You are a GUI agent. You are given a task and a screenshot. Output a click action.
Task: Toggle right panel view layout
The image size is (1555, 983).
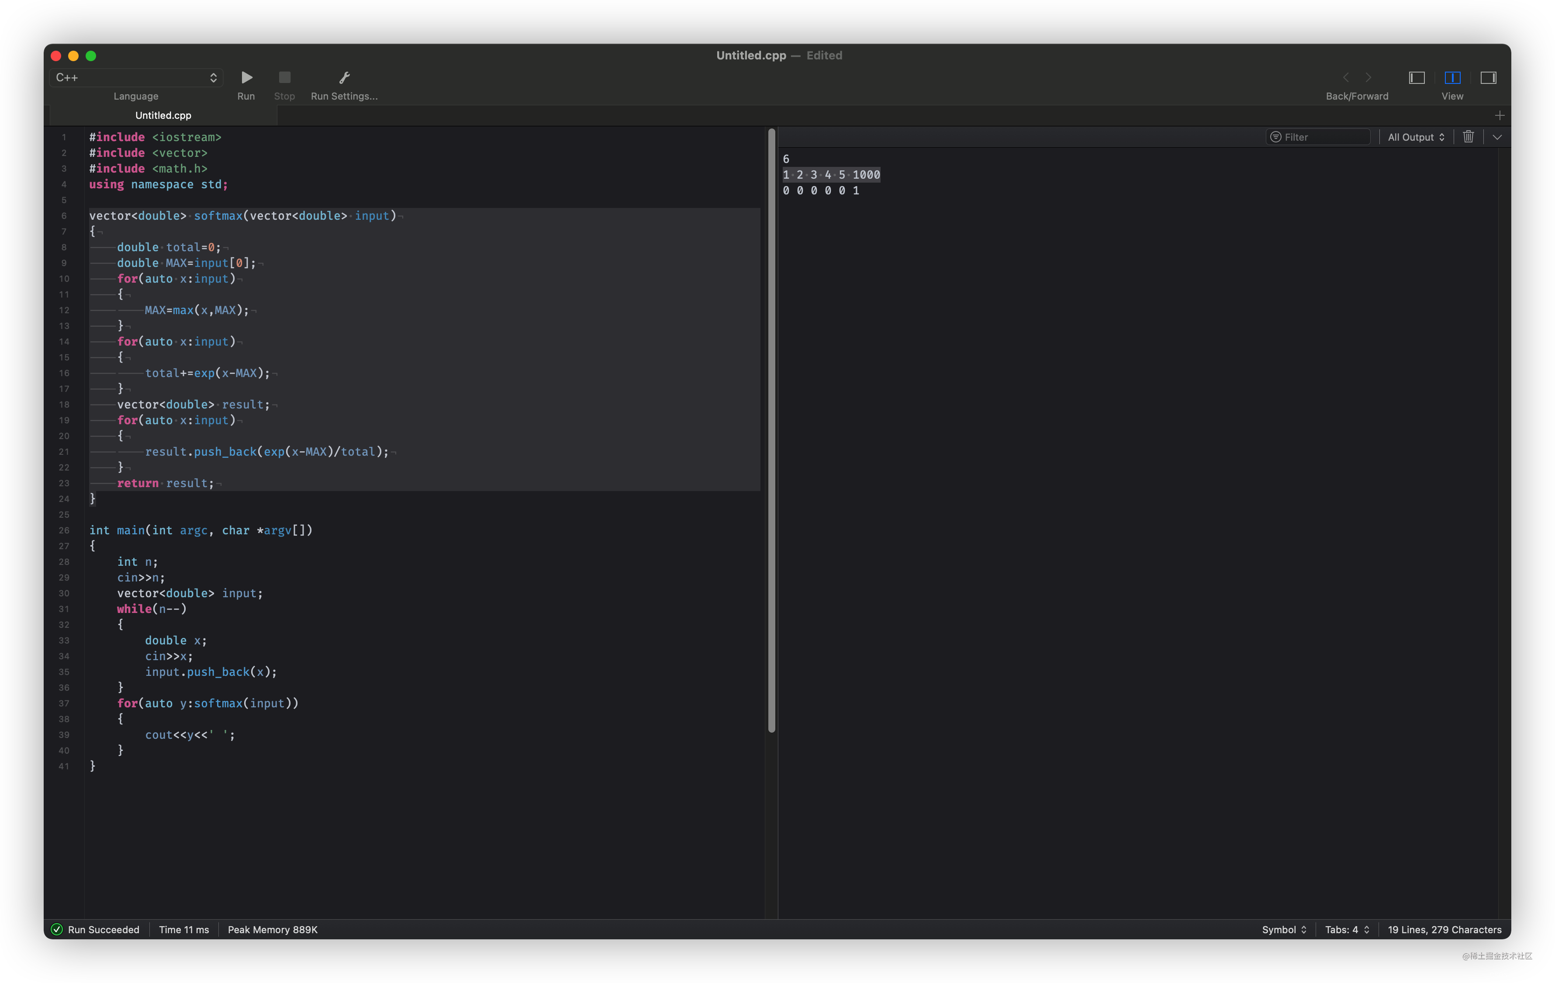tap(1488, 77)
